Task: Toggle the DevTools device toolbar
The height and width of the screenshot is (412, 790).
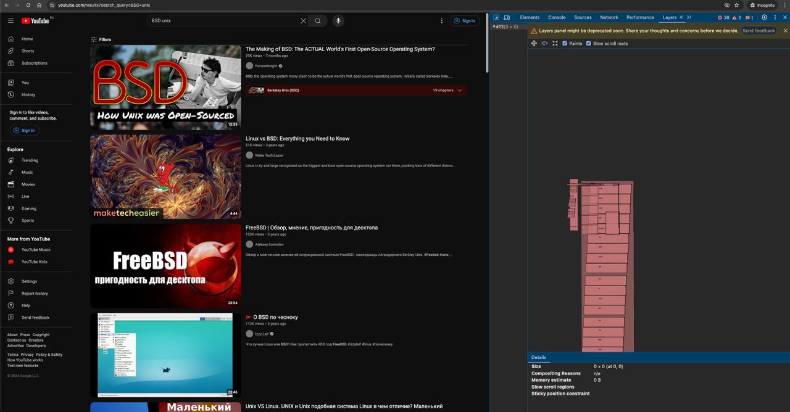Action: [x=507, y=17]
